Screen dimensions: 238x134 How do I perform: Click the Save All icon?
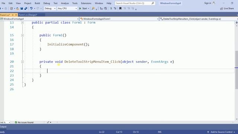(26, 9)
